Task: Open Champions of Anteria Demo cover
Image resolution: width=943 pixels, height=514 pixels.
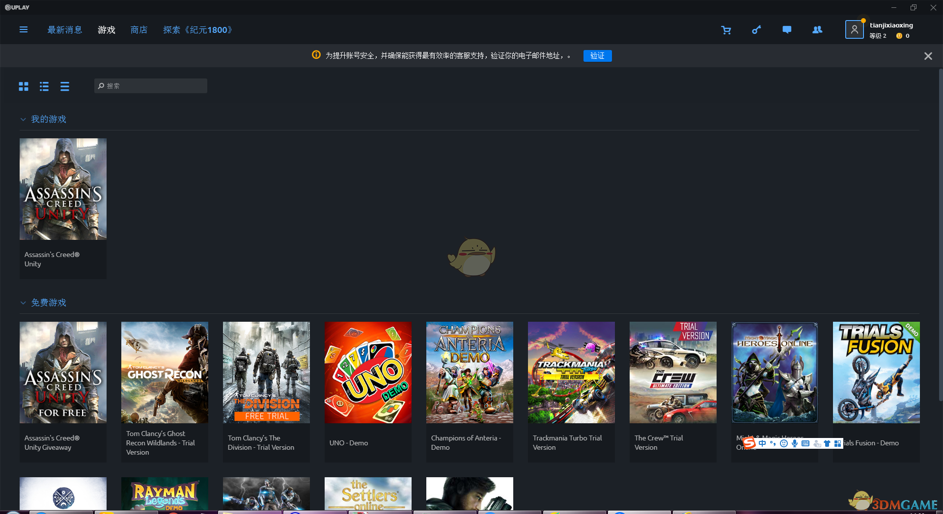Action: coord(470,372)
